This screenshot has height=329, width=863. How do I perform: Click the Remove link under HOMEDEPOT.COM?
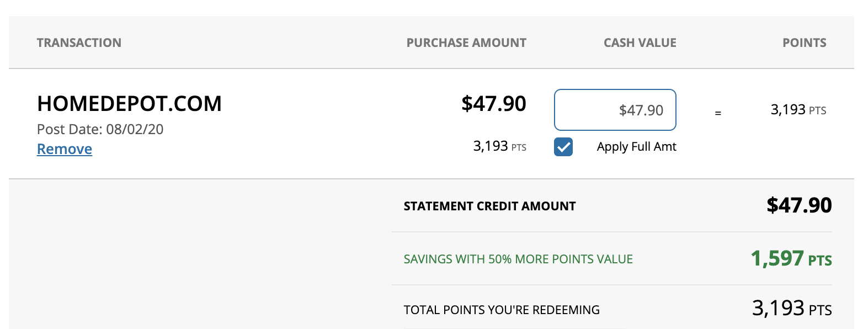pos(65,149)
